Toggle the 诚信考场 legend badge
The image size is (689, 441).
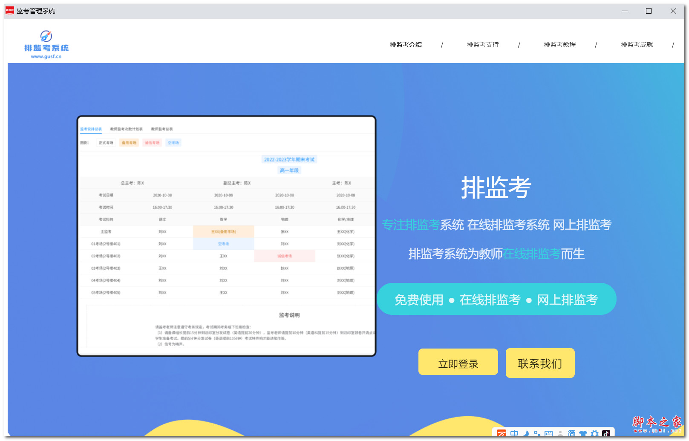point(152,143)
